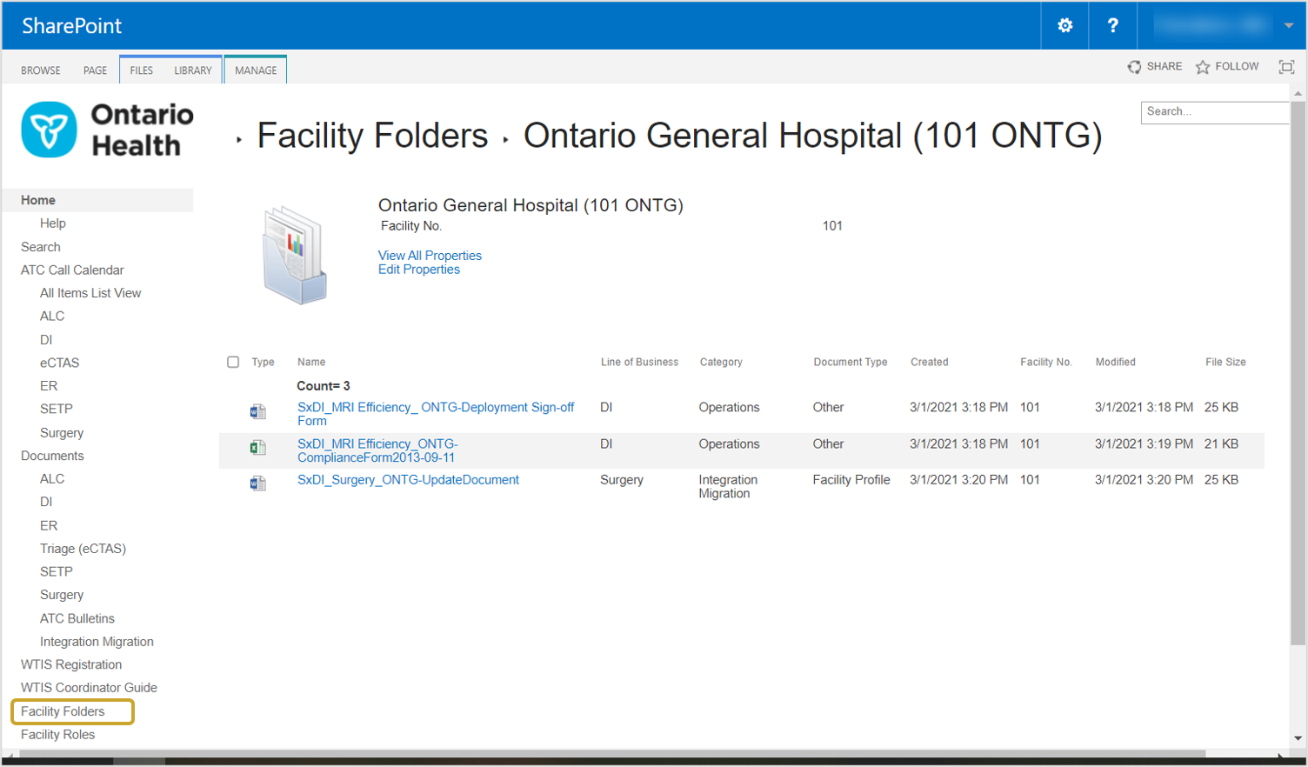Open the user account dropdown arrow
Screen dimensions: 1308x767
click(1289, 26)
